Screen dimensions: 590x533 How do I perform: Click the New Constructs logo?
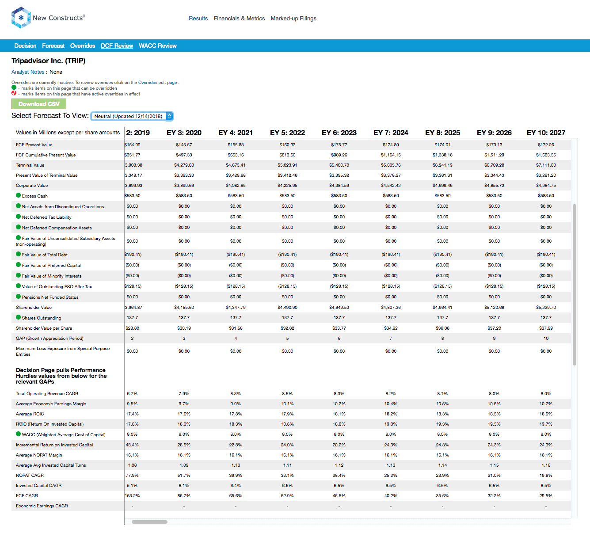click(x=48, y=18)
